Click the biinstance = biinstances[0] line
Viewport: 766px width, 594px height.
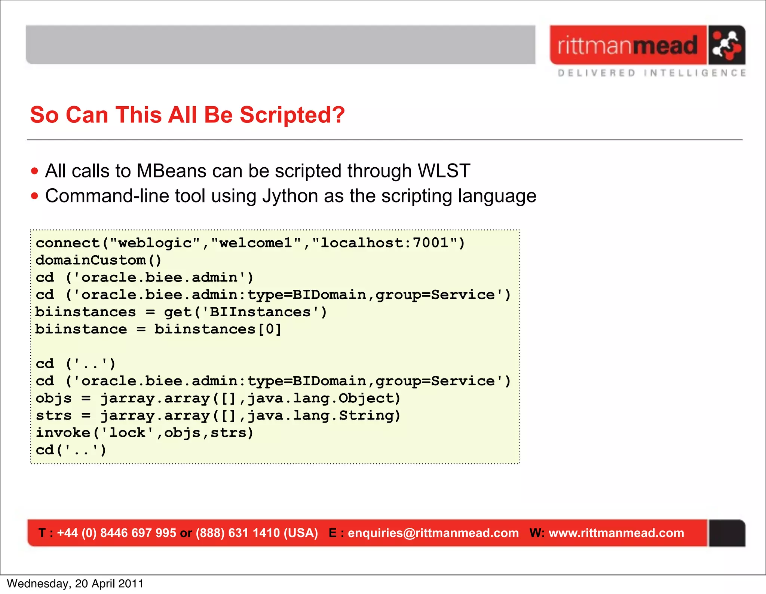158,329
